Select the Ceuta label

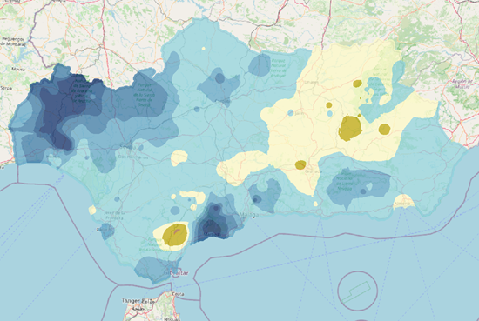(178, 294)
